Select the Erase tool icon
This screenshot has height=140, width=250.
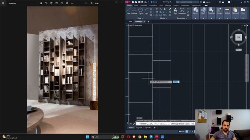tap(170, 9)
